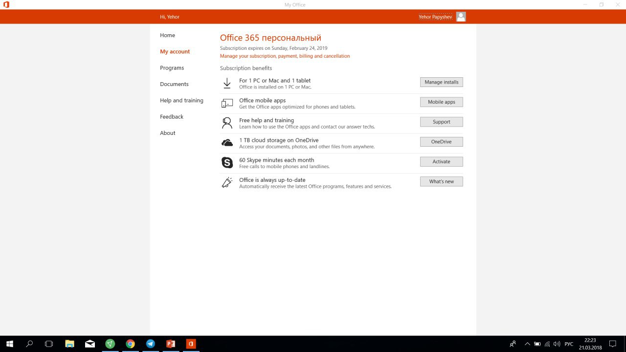This screenshot has height=352, width=626.
Task: Click the Support button
Action: point(441,122)
